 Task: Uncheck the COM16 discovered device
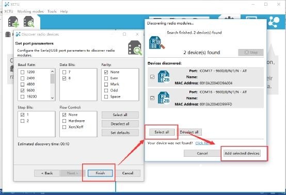point(152,98)
